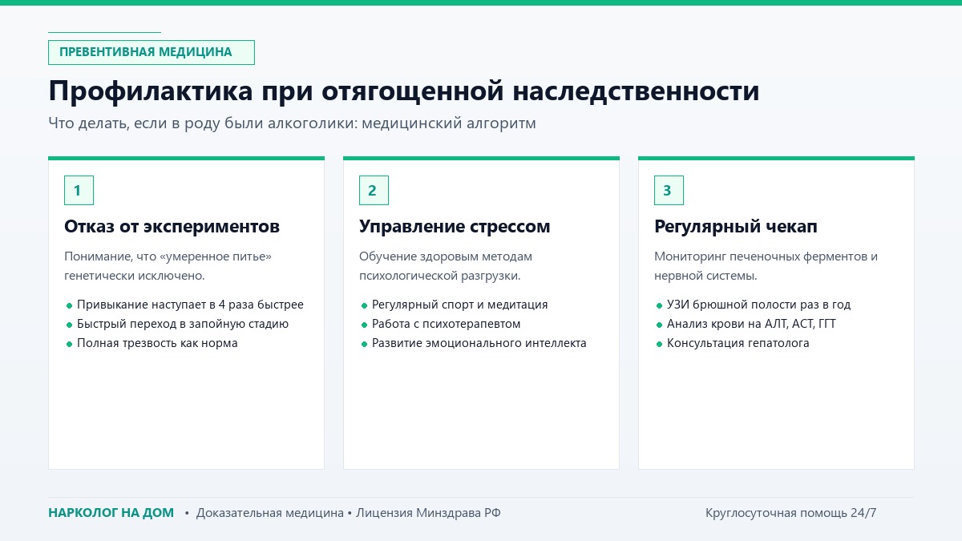The width and height of the screenshot is (962, 541).
Task: Click number badge 3 on the third card
Action: (669, 191)
